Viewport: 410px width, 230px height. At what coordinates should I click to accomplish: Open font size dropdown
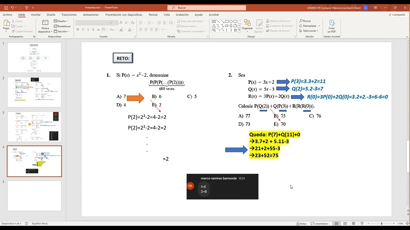(x=116, y=23)
